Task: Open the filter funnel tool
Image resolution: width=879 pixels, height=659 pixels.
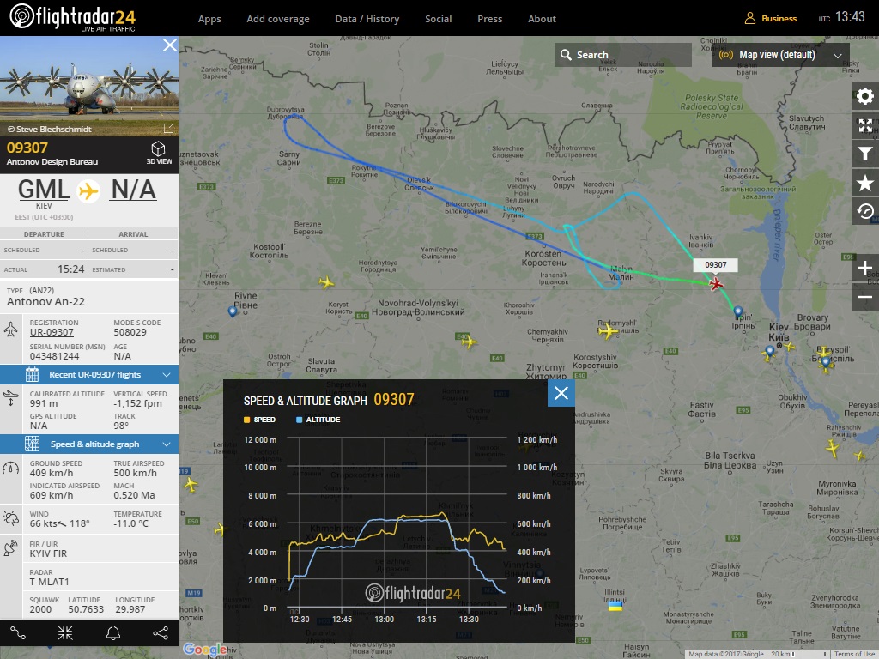Action: 865,154
